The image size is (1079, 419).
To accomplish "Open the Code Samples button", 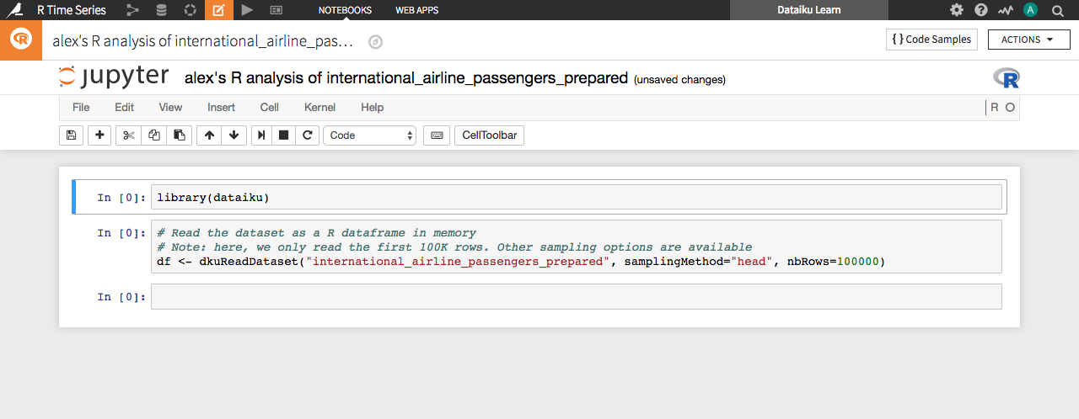I will tap(931, 40).
